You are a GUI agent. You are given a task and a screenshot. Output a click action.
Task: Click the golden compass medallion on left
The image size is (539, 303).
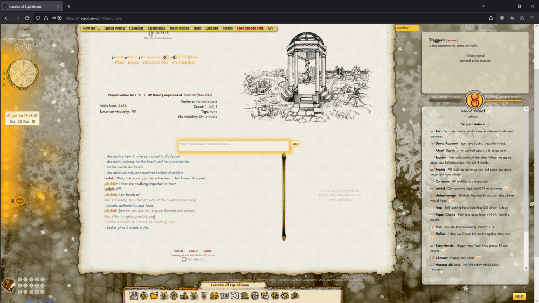coord(22,75)
